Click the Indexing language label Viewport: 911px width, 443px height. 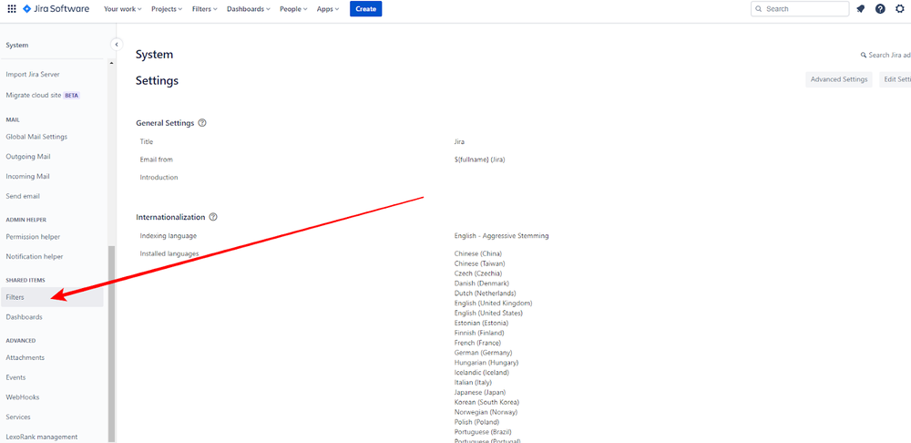(169, 235)
